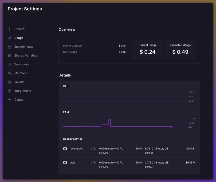Click the Memory Usage value $ 0.24

point(122,46)
